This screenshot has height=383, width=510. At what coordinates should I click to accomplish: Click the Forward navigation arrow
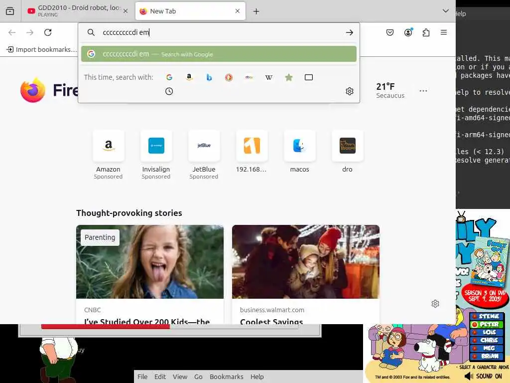coord(30,32)
